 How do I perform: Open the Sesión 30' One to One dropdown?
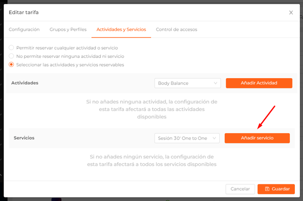click(x=186, y=138)
